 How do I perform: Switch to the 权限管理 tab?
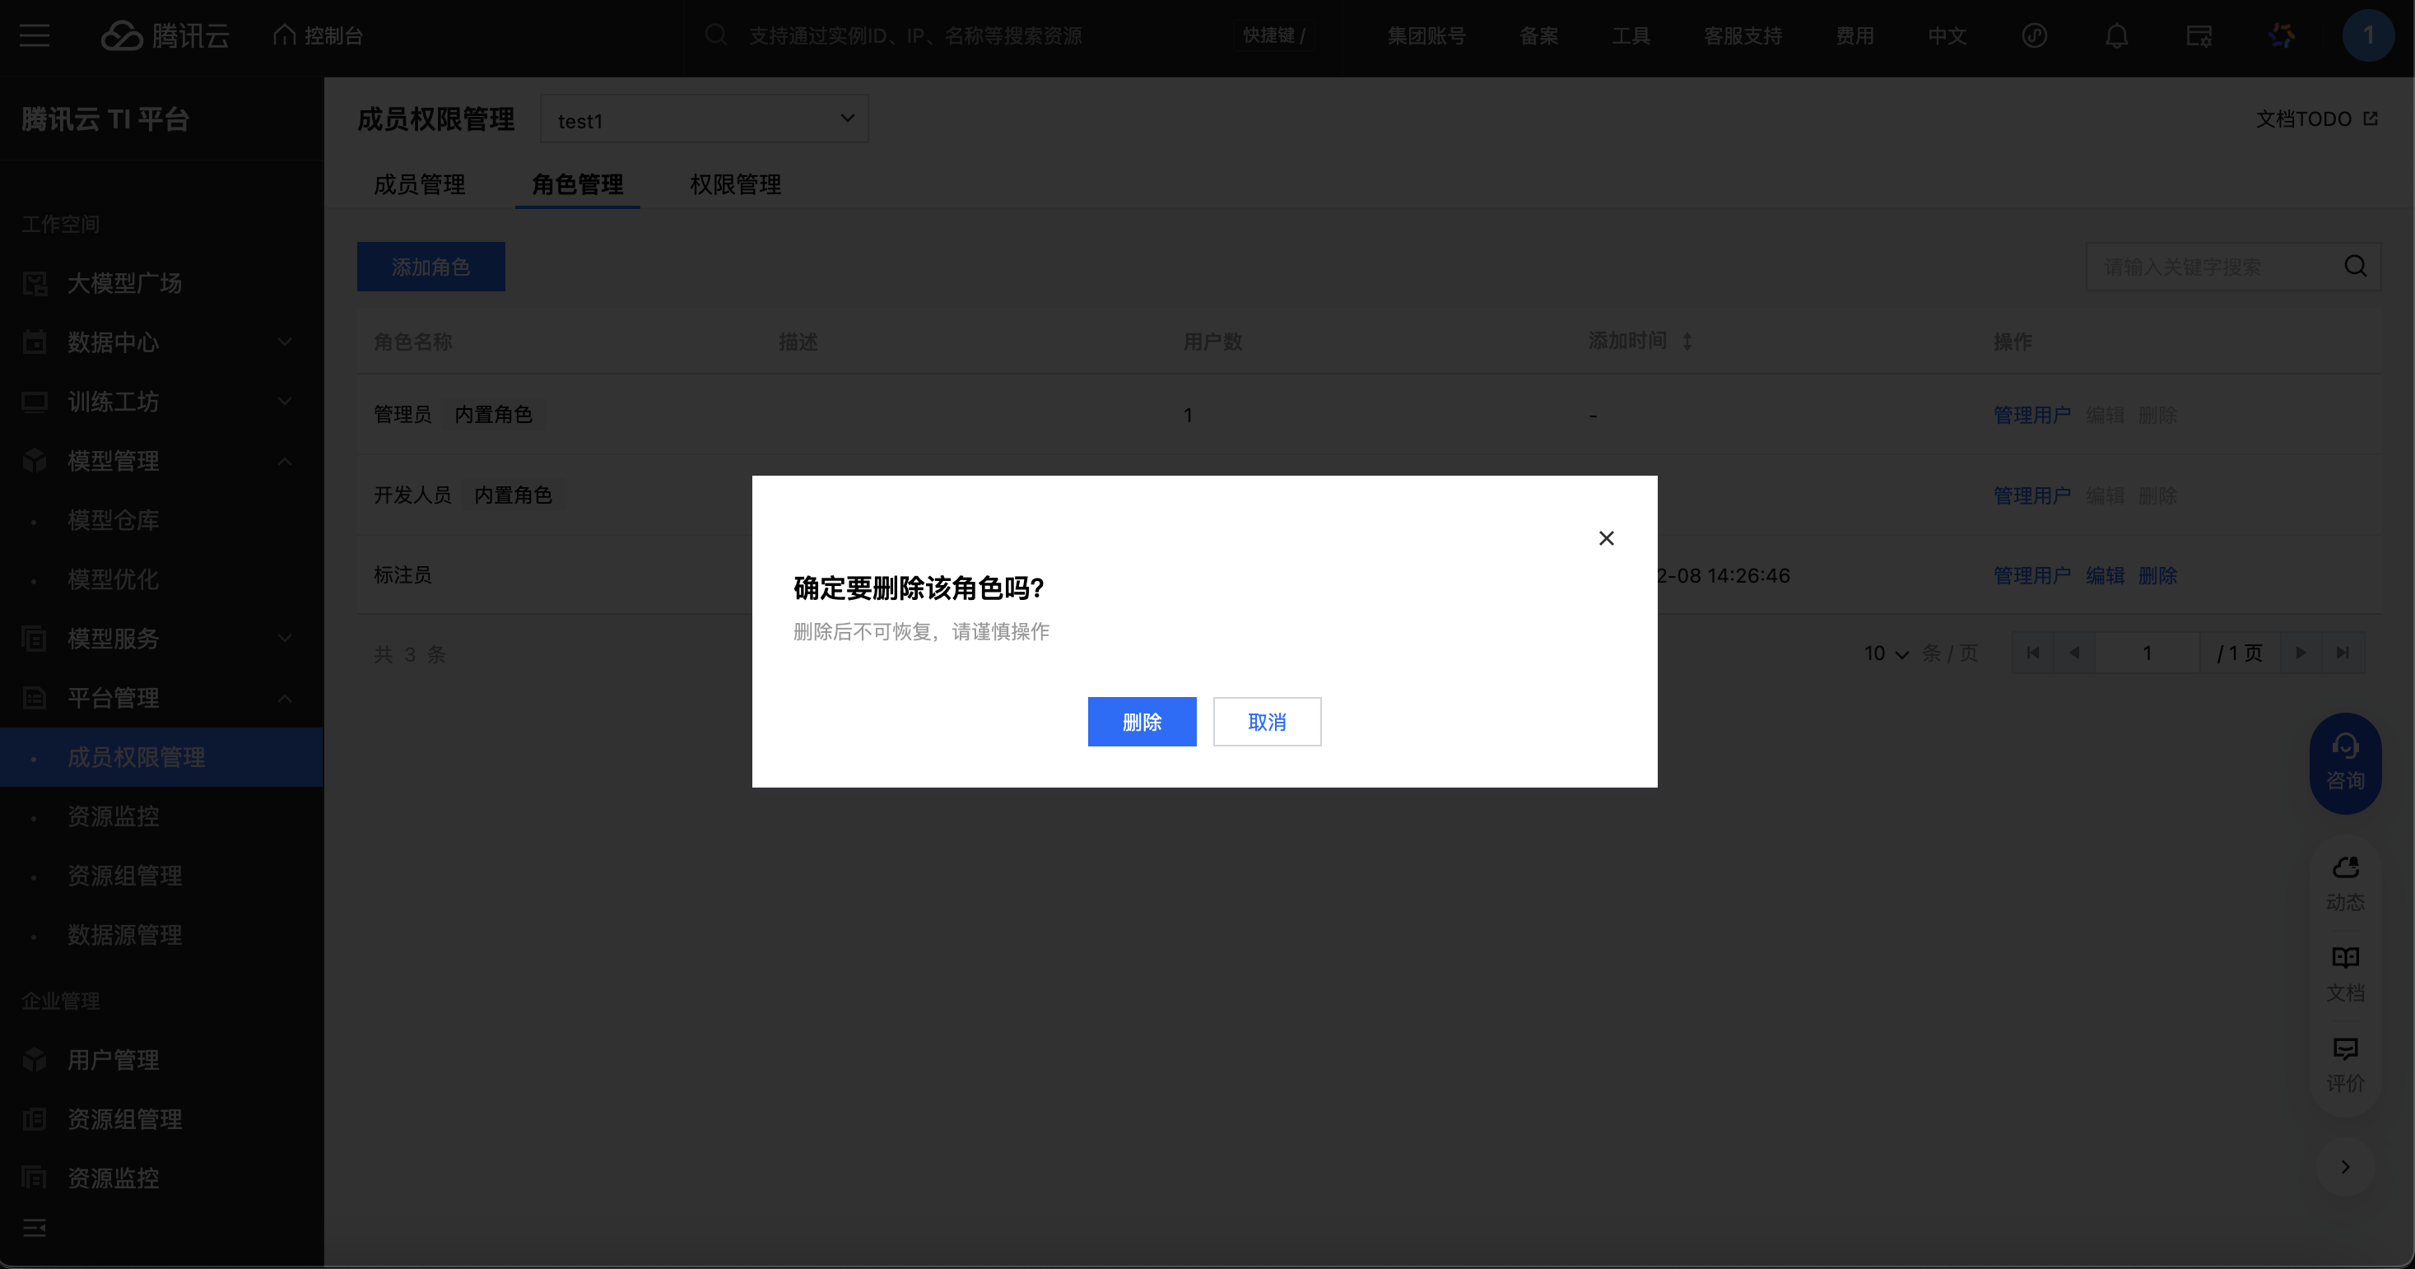coord(735,184)
